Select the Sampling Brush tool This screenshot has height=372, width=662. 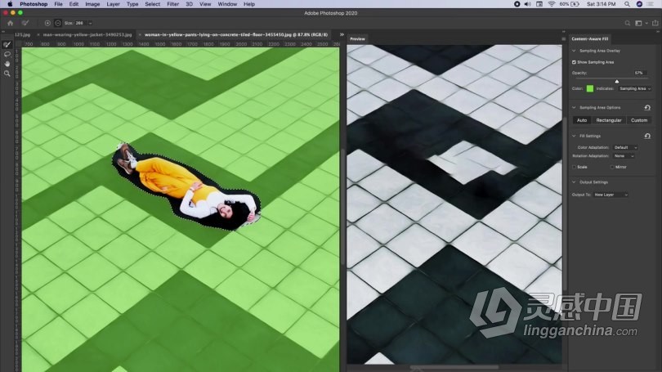[7, 44]
